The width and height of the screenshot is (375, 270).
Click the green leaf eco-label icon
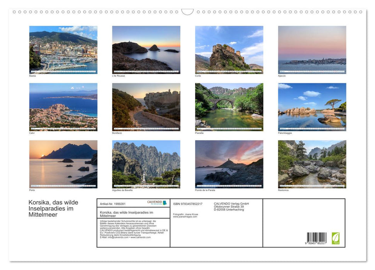click(x=336, y=238)
